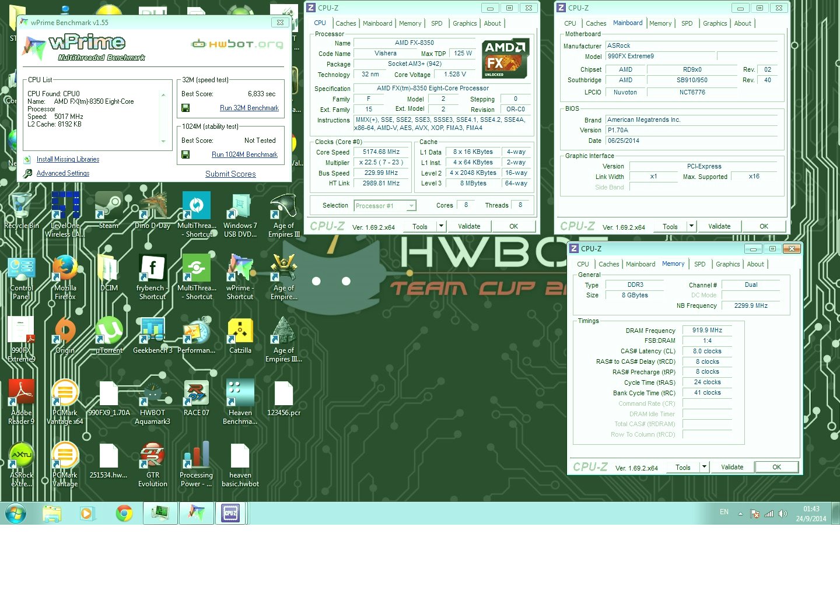Open the Graphics tab in the CPU window
Screen dimensions: 840x597
click(465, 23)
